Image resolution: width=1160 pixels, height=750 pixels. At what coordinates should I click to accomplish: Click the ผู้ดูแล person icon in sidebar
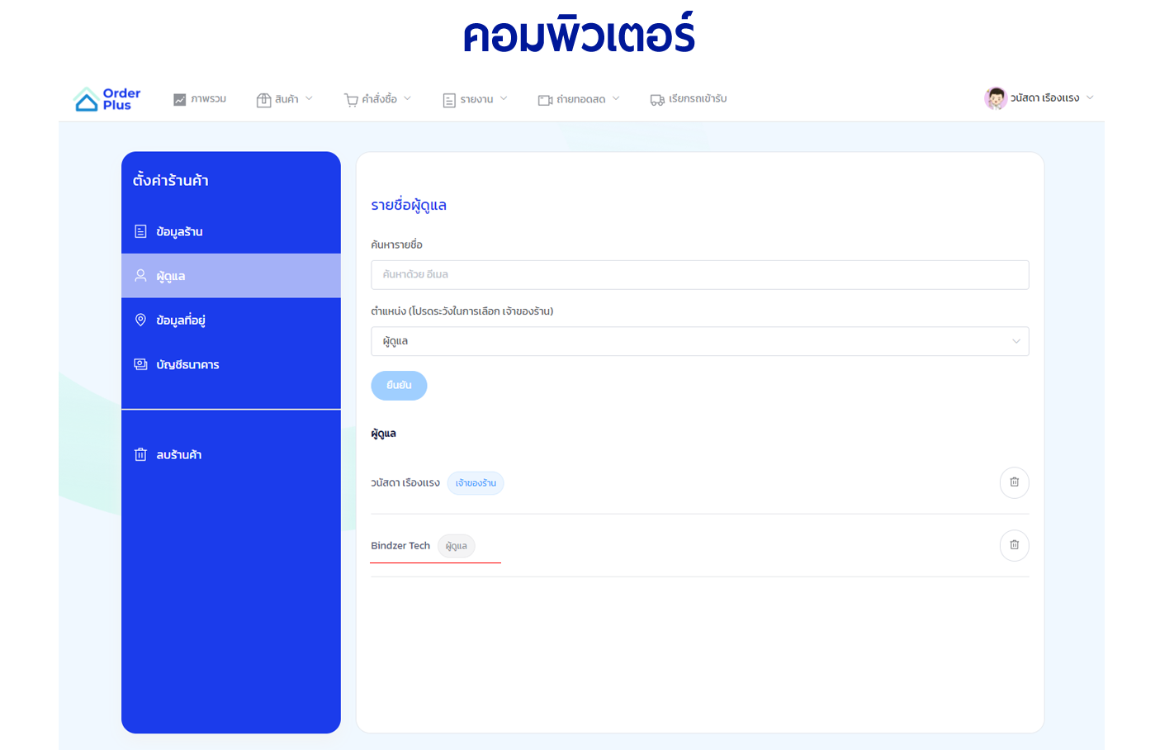[x=140, y=275]
